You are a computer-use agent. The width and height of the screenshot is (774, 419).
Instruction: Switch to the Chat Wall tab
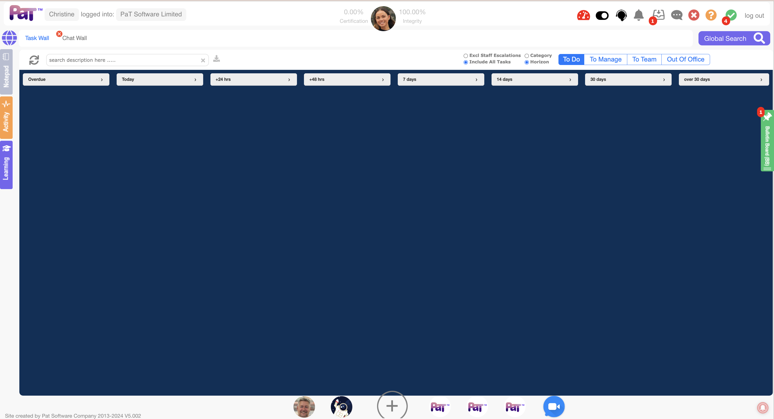[74, 38]
